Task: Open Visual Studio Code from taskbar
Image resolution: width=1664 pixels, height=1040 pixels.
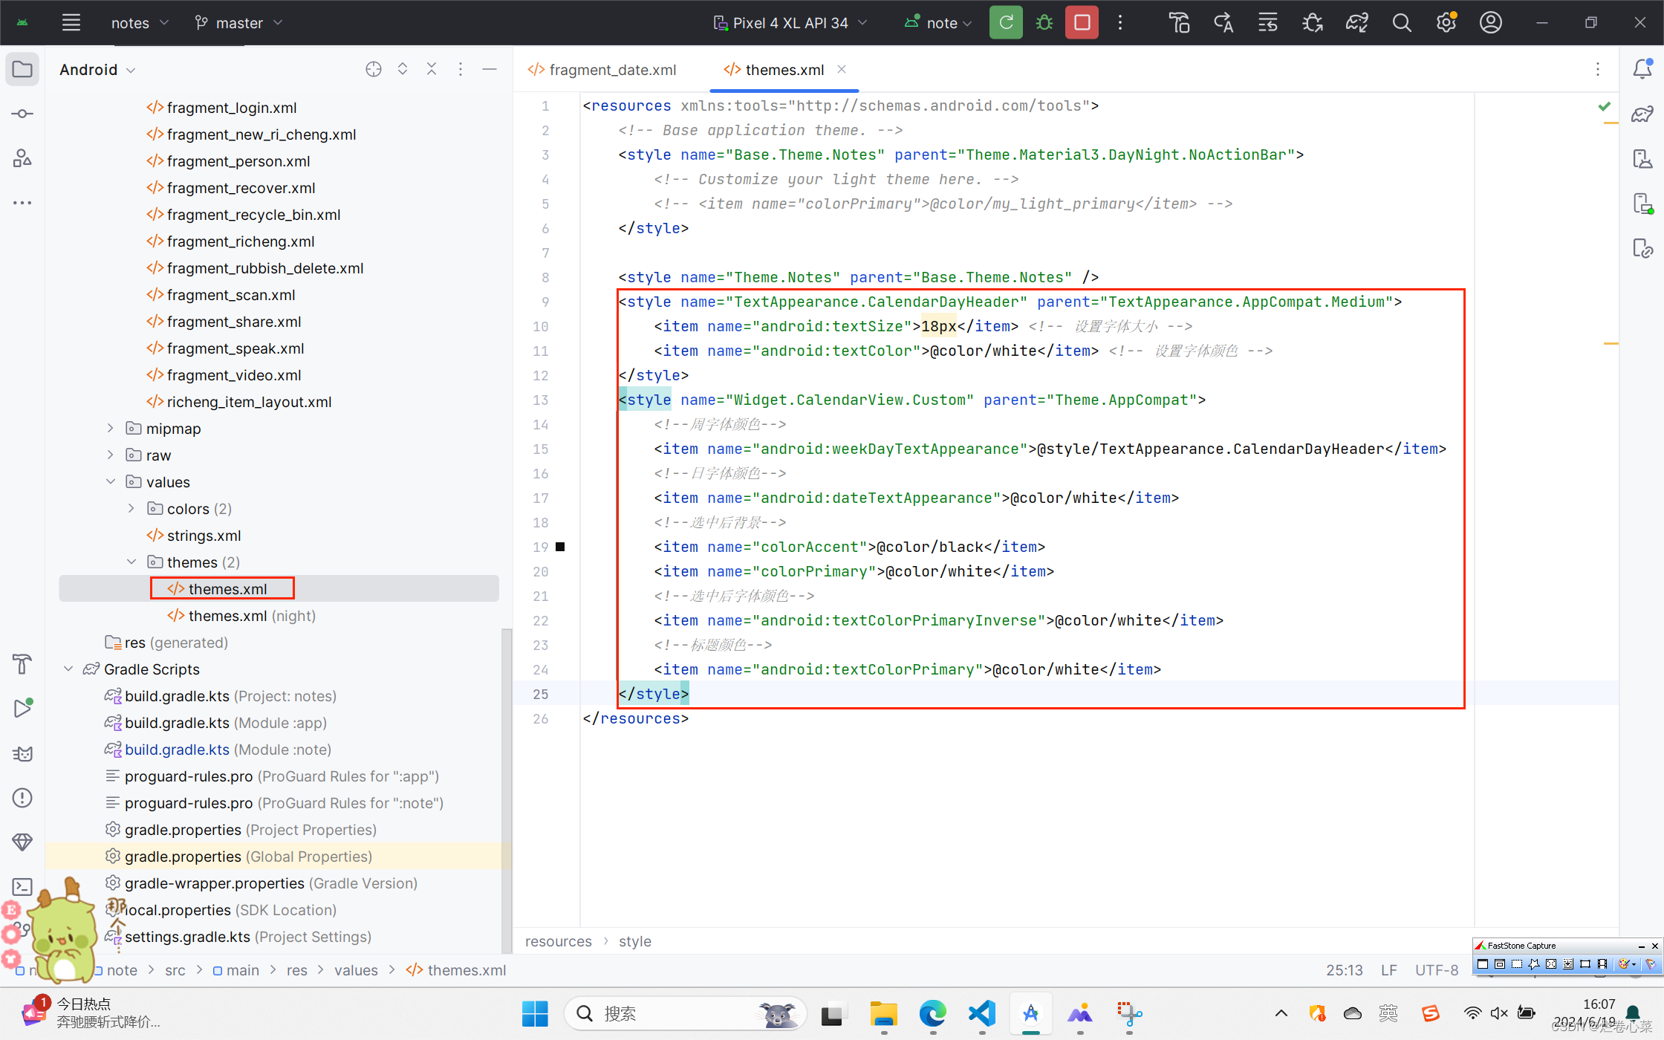Action: (981, 1013)
